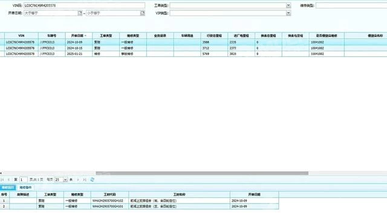The image size is (387, 221).
Task: Switch to the second detail tab 维修备件
Action: coord(25,188)
